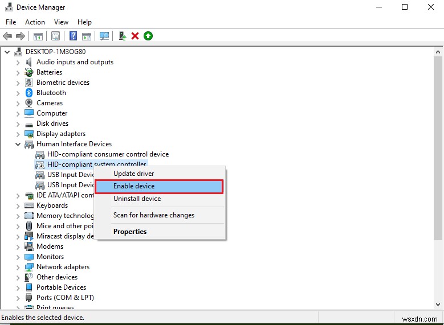Collapse Human Interface Devices

(18, 144)
